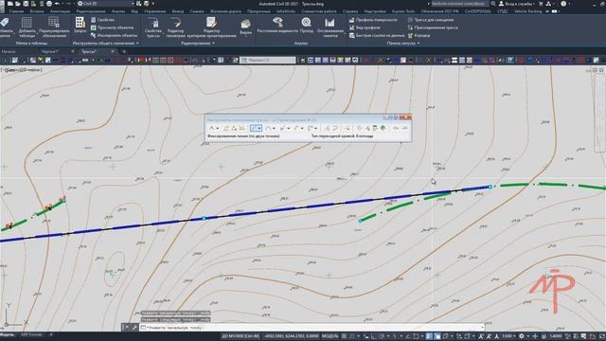The image size is (606, 341).
Task: Click Connected Alignment (Присоединенная трасса)
Action: click(x=433, y=27)
